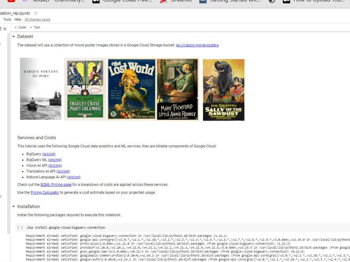Open the BQML Pricing page link
This screenshot has height=262, width=350.
[x=56, y=185]
